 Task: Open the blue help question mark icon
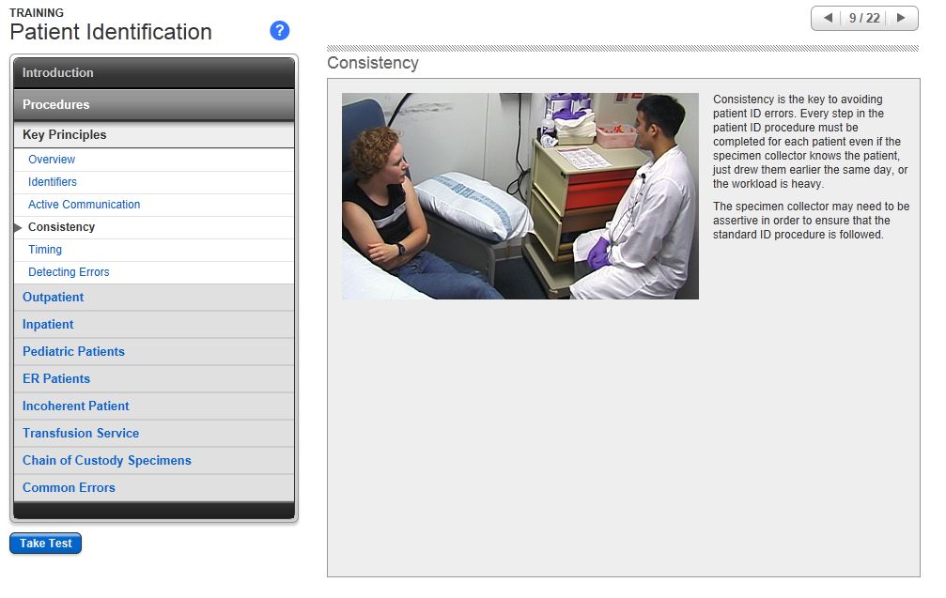(279, 31)
